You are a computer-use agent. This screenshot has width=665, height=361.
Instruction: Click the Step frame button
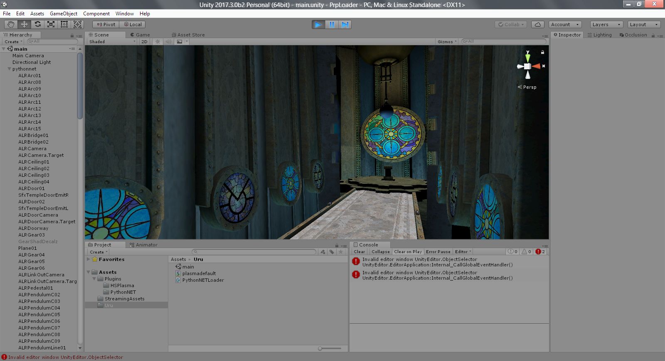[x=345, y=24]
